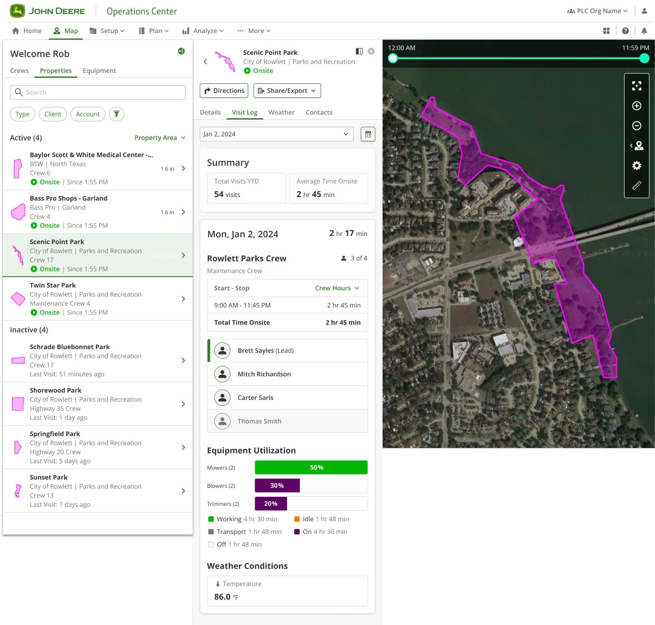Click the Directions button

[224, 91]
